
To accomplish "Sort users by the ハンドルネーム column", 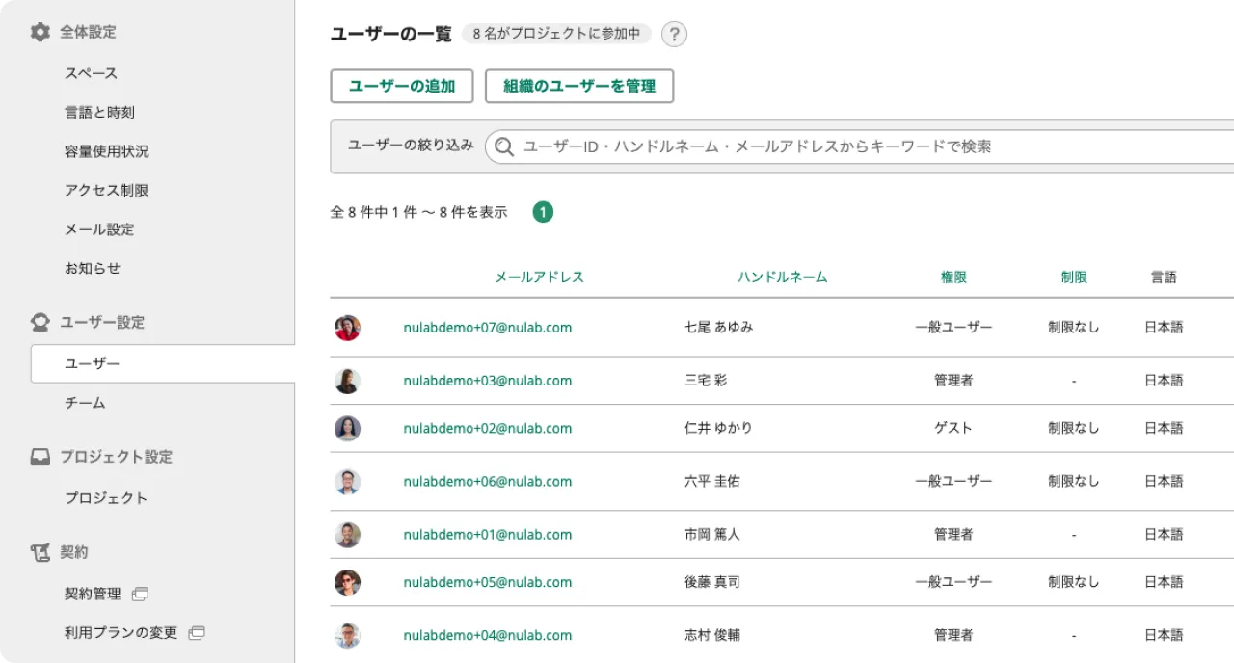I will 785,277.
